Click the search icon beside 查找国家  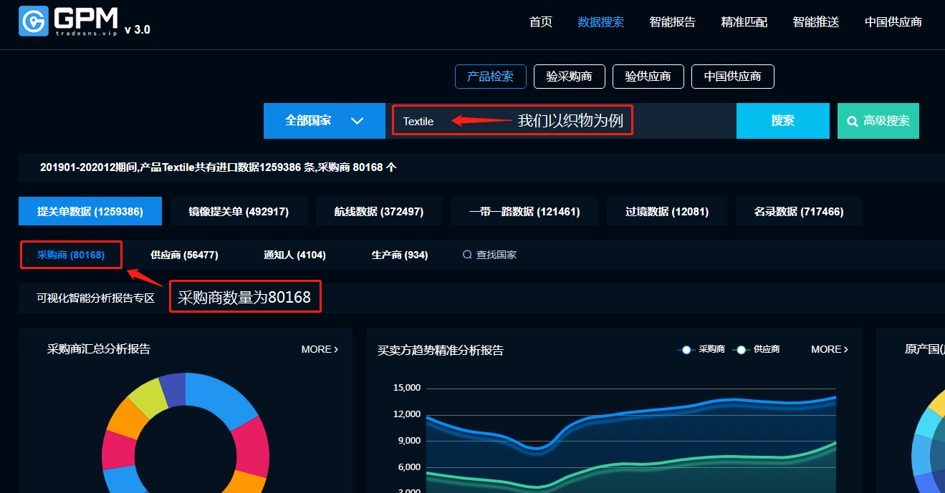click(x=467, y=255)
